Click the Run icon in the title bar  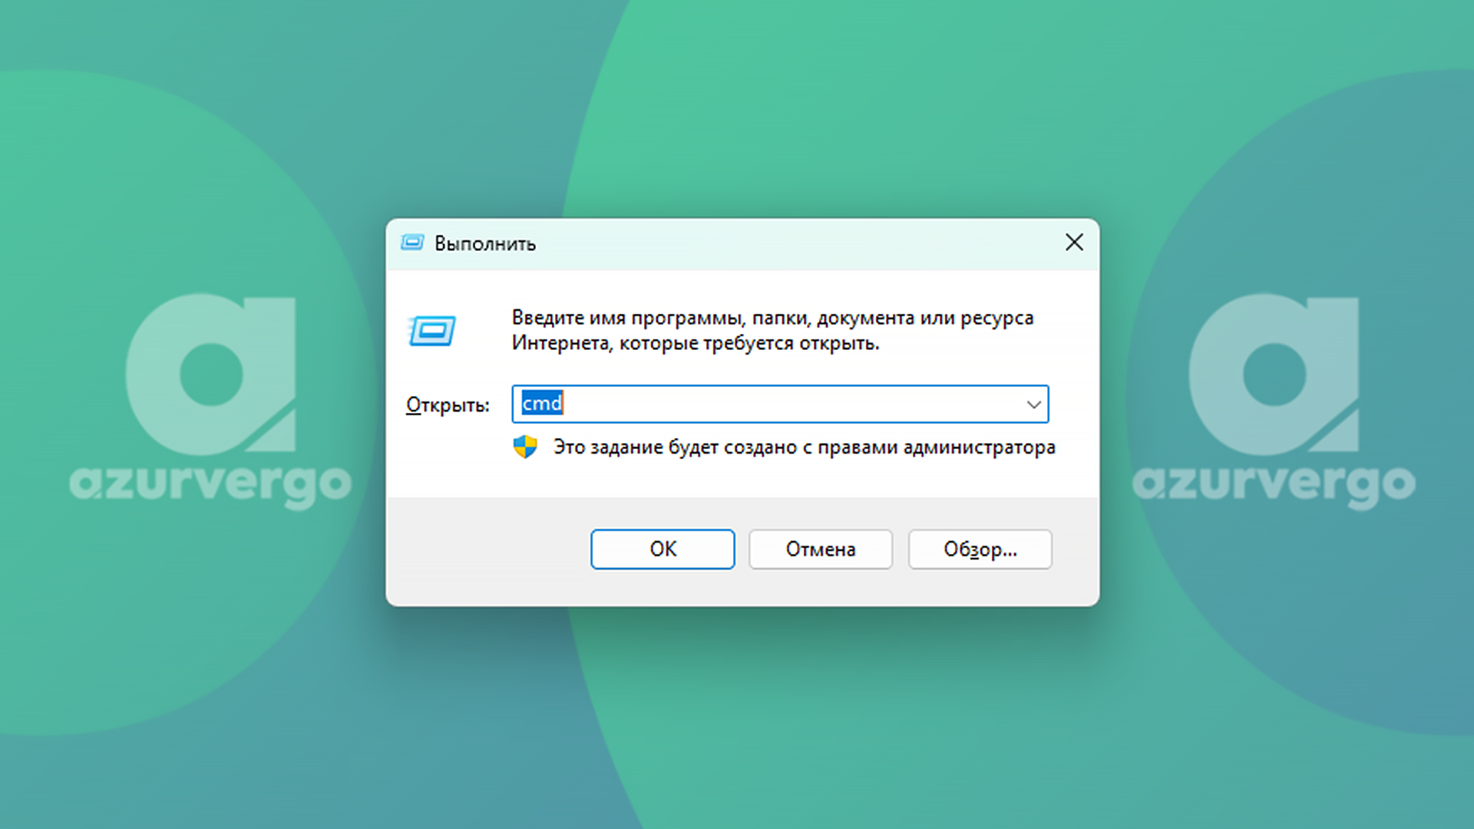(412, 243)
